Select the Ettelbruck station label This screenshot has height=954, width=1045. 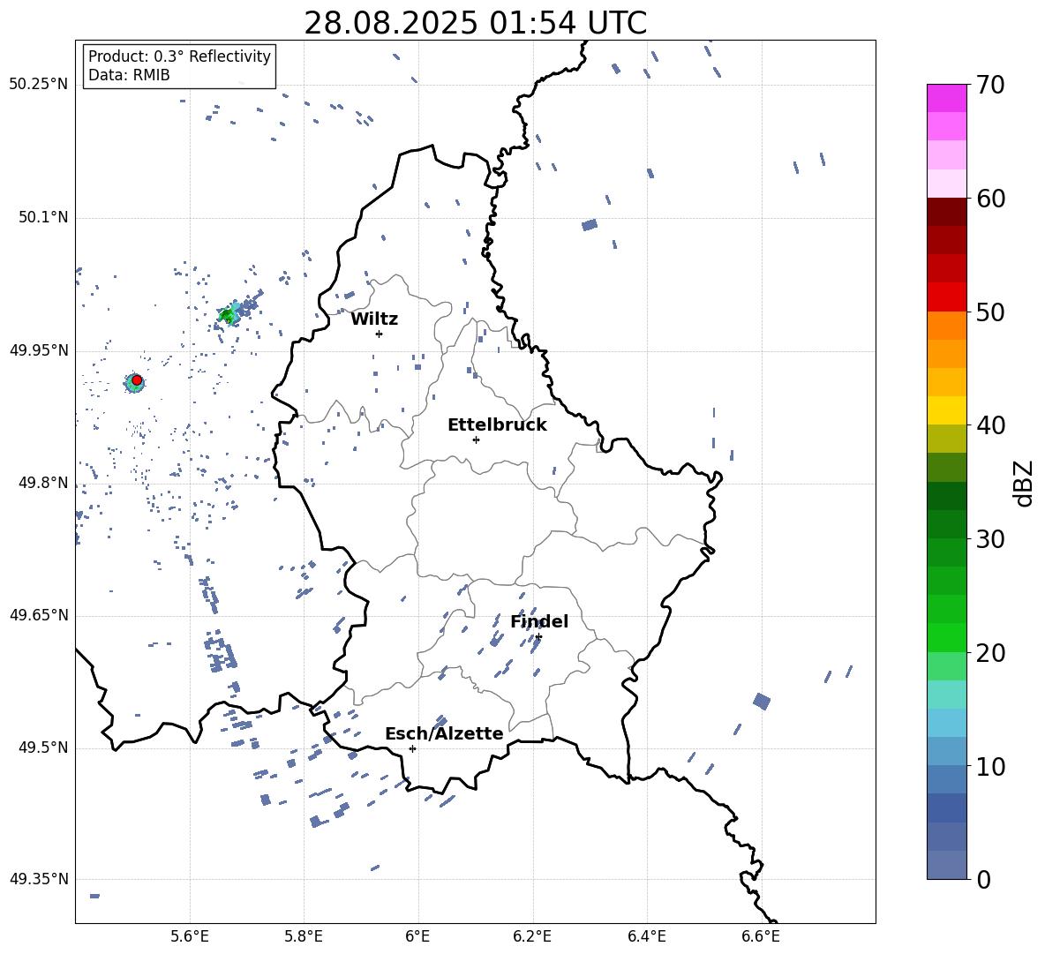pyautogui.click(x=497, y=425)
